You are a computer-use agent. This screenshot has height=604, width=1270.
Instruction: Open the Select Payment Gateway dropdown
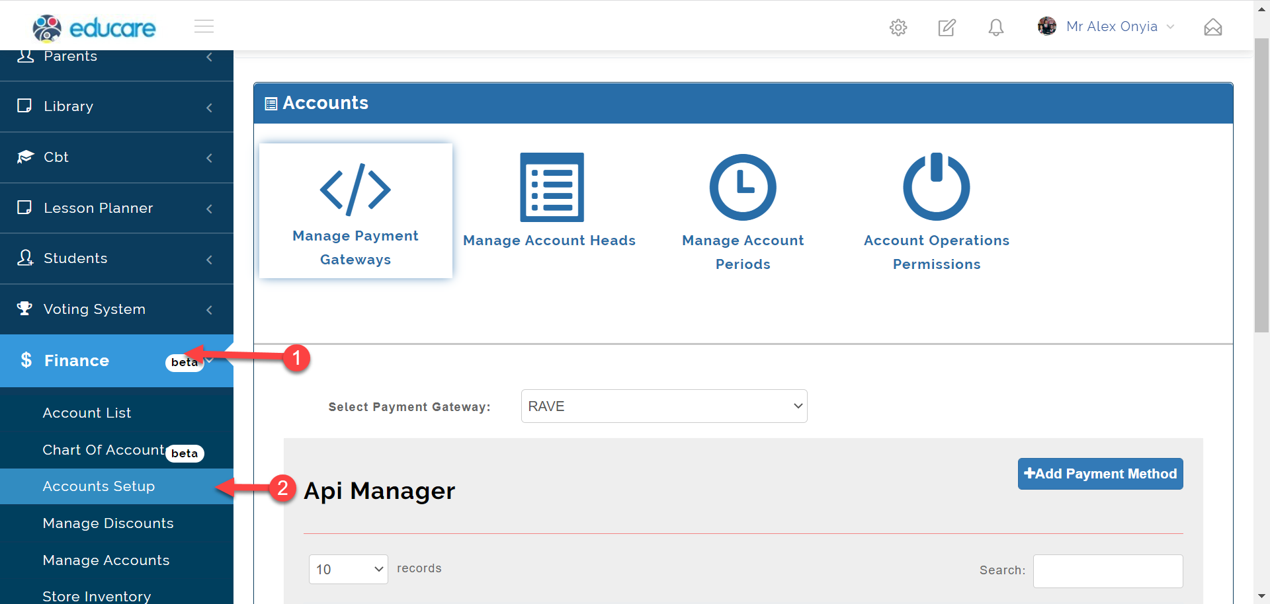coord(664,406)
